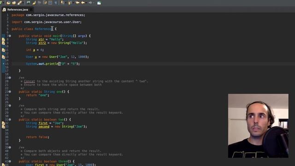
Task: Click the warning marker on line 13
Action: click(3, 57)
